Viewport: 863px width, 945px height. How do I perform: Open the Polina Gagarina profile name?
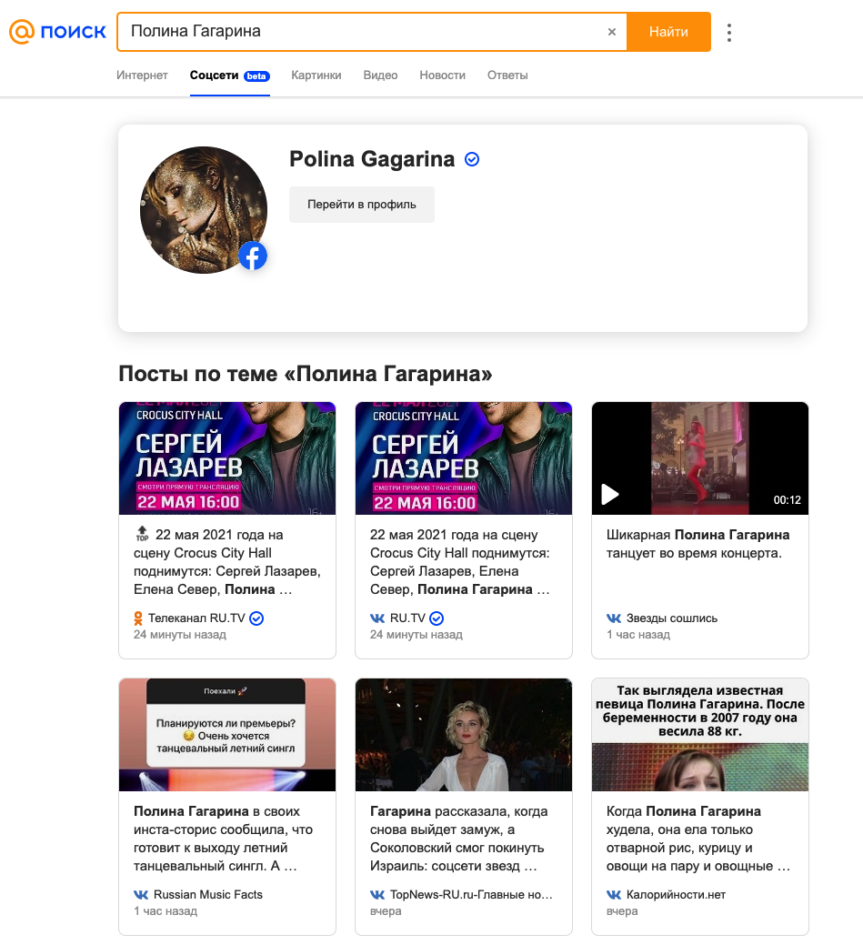coord(372,159)
